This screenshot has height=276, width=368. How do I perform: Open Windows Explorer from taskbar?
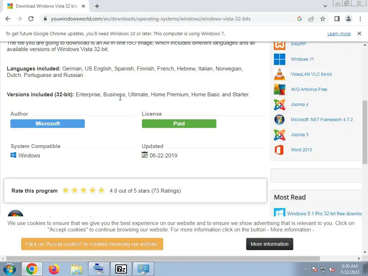(x=77, y=269)
